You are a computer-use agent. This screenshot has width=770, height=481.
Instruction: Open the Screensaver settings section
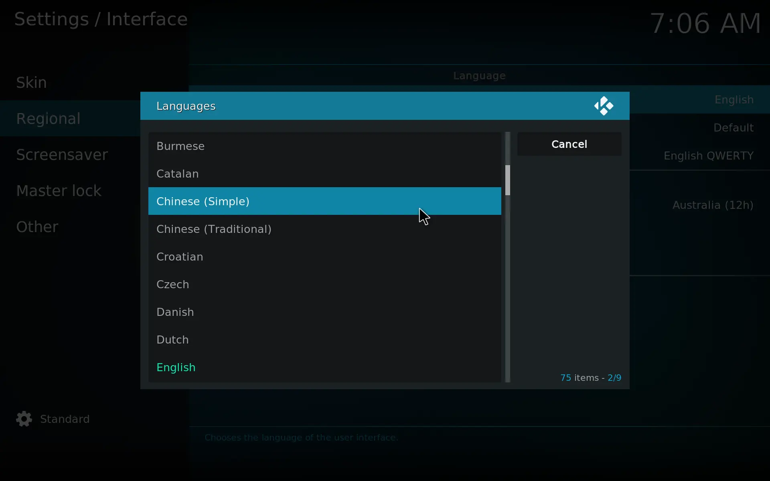click(x=63, y=154)
